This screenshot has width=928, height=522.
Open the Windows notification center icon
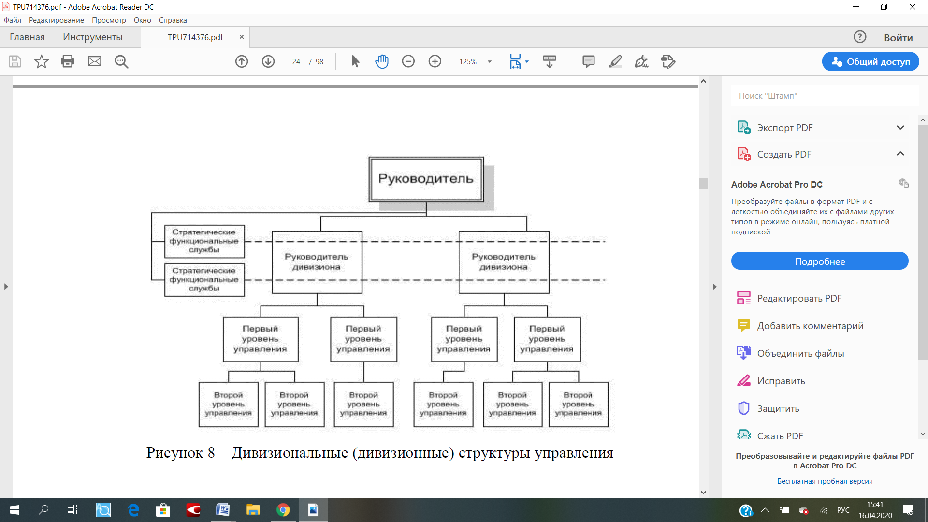pos(908,510)
